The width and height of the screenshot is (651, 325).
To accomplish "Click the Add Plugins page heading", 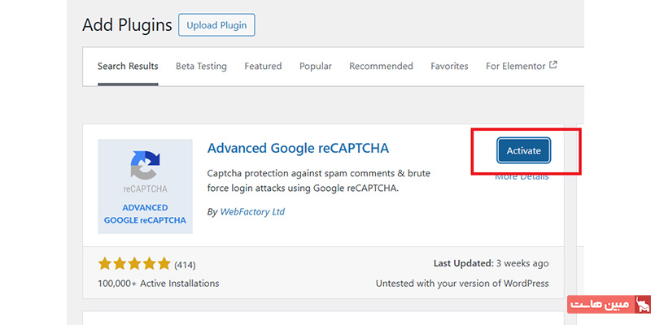I will (127, 25).
